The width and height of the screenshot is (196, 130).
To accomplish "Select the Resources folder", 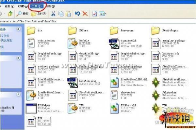I will [x=122, y=31].
